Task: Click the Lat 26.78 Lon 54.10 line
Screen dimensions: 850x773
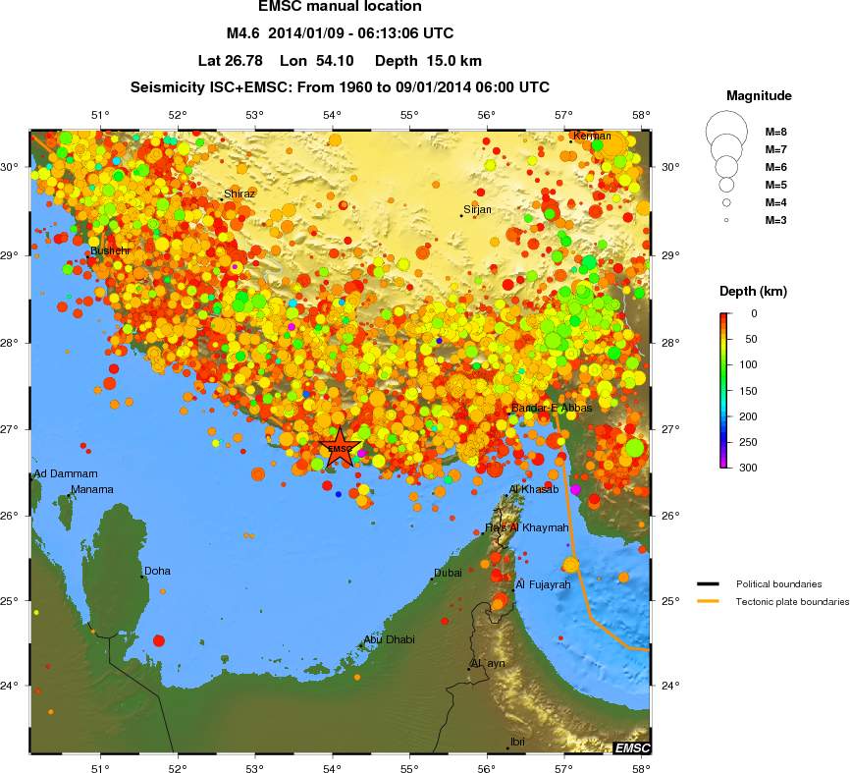Action: (x=340, y=60)
